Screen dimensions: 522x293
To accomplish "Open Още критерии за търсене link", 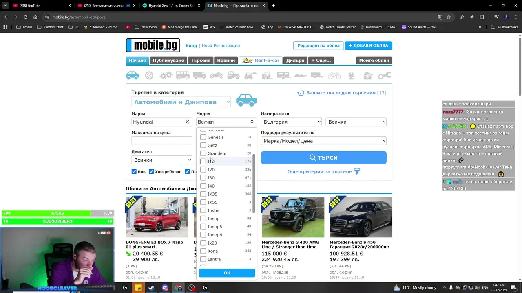I will (x=324, y=171).
